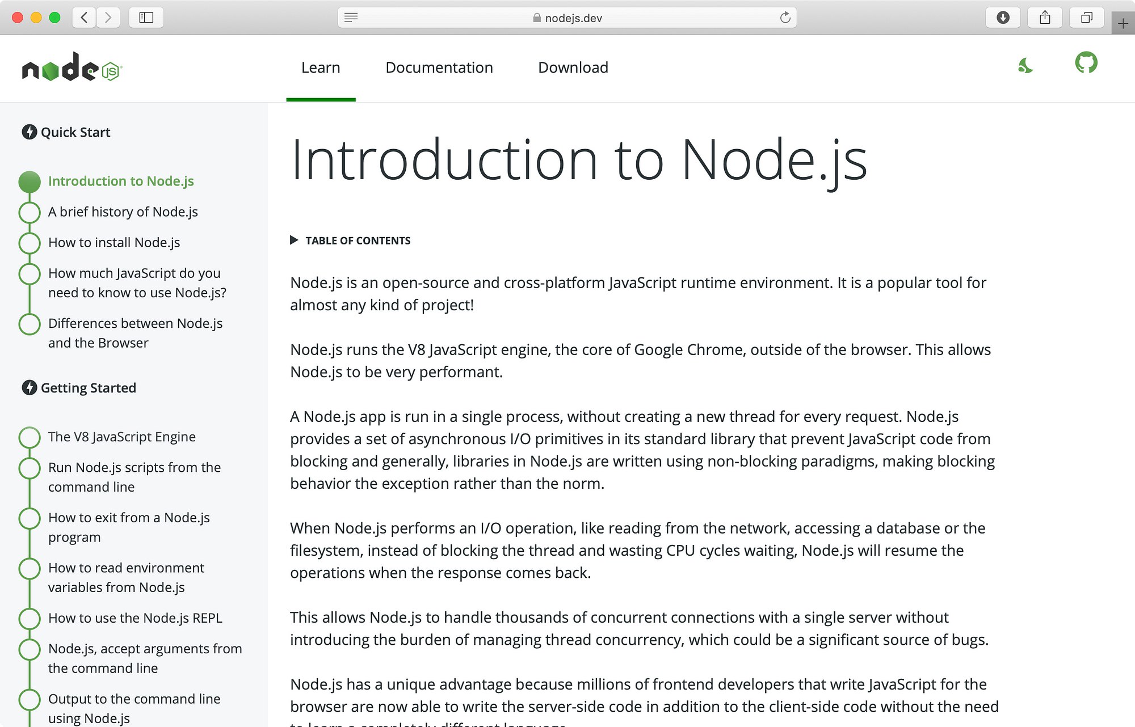The width and height of the screenshot is (1135, 727).
Task: Go forward with Safari forward arrow
Action: [x=108, y=18]
